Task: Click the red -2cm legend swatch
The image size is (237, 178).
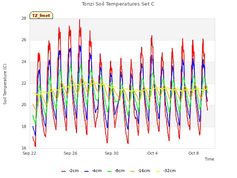Action: click(63, 171)
